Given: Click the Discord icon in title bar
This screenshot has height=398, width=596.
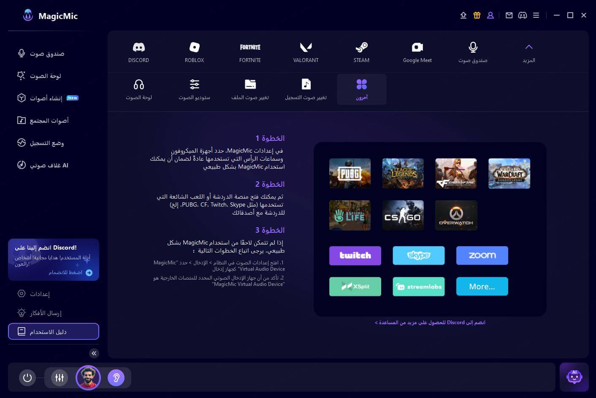Looking at the screenshot, I should click(x=523, y=15).
